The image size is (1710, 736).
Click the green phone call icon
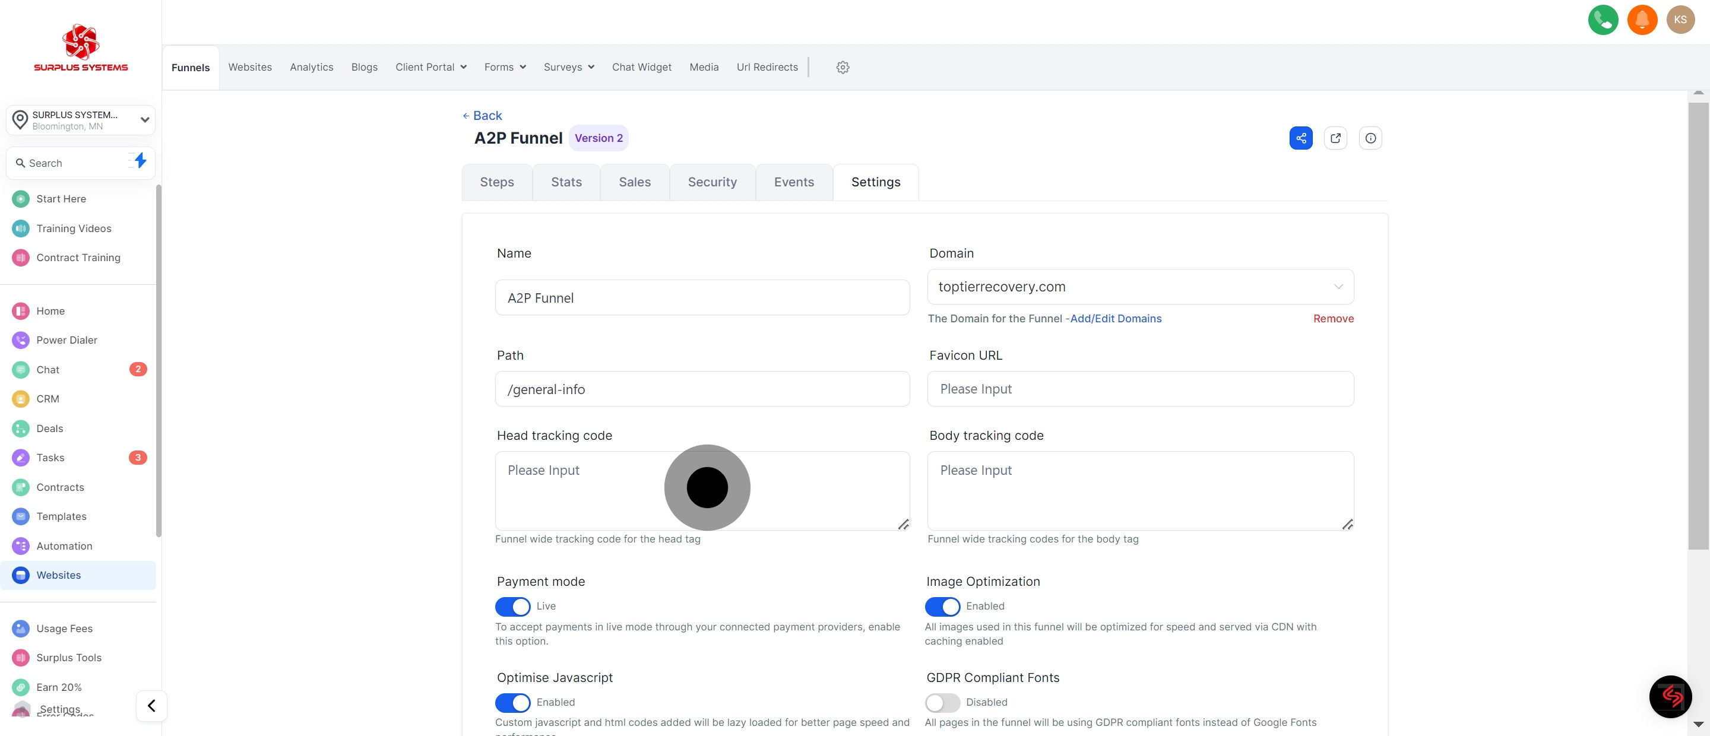[1603, 20]
